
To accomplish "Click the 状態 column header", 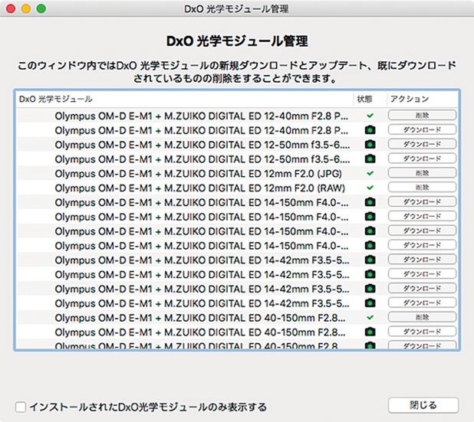I will tap(370, 99).
